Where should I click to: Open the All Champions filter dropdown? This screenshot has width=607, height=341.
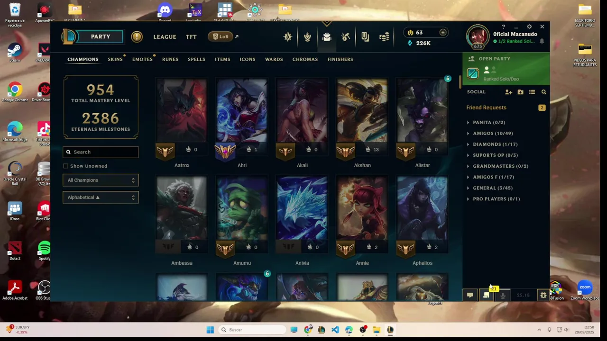pyautogui.click(x=101, y=180)
